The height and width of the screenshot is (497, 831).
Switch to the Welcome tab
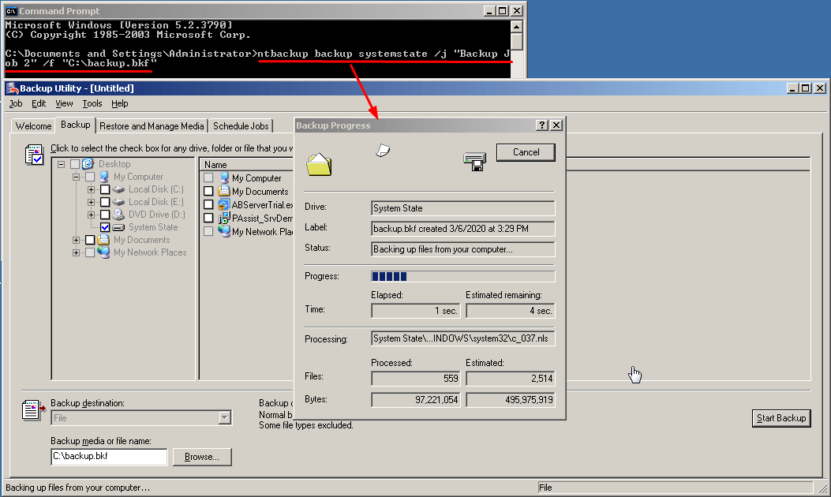(33, 126)
